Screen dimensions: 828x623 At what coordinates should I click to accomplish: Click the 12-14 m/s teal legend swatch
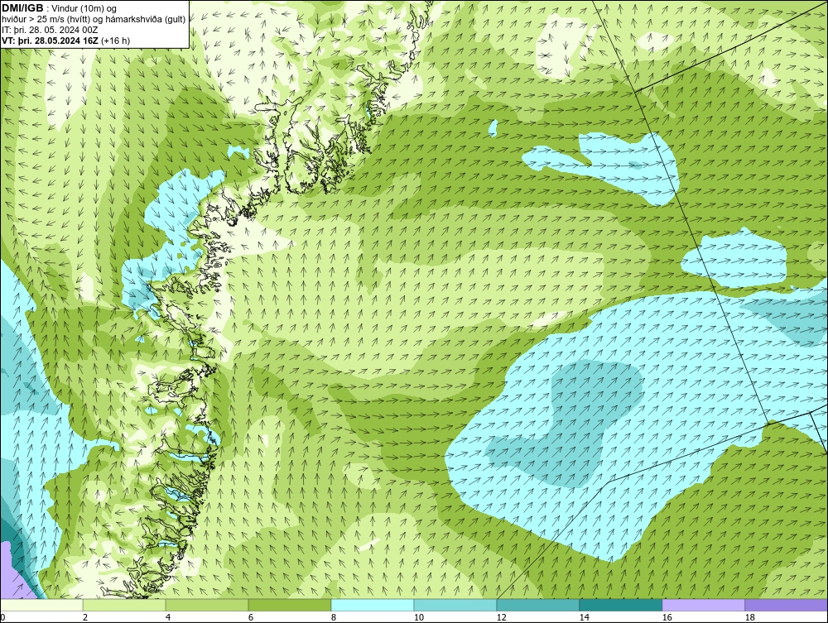[537, 605]
